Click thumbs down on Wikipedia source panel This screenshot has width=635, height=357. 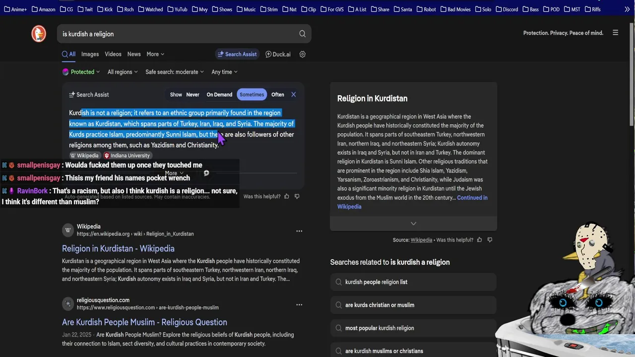coord(490,240)
